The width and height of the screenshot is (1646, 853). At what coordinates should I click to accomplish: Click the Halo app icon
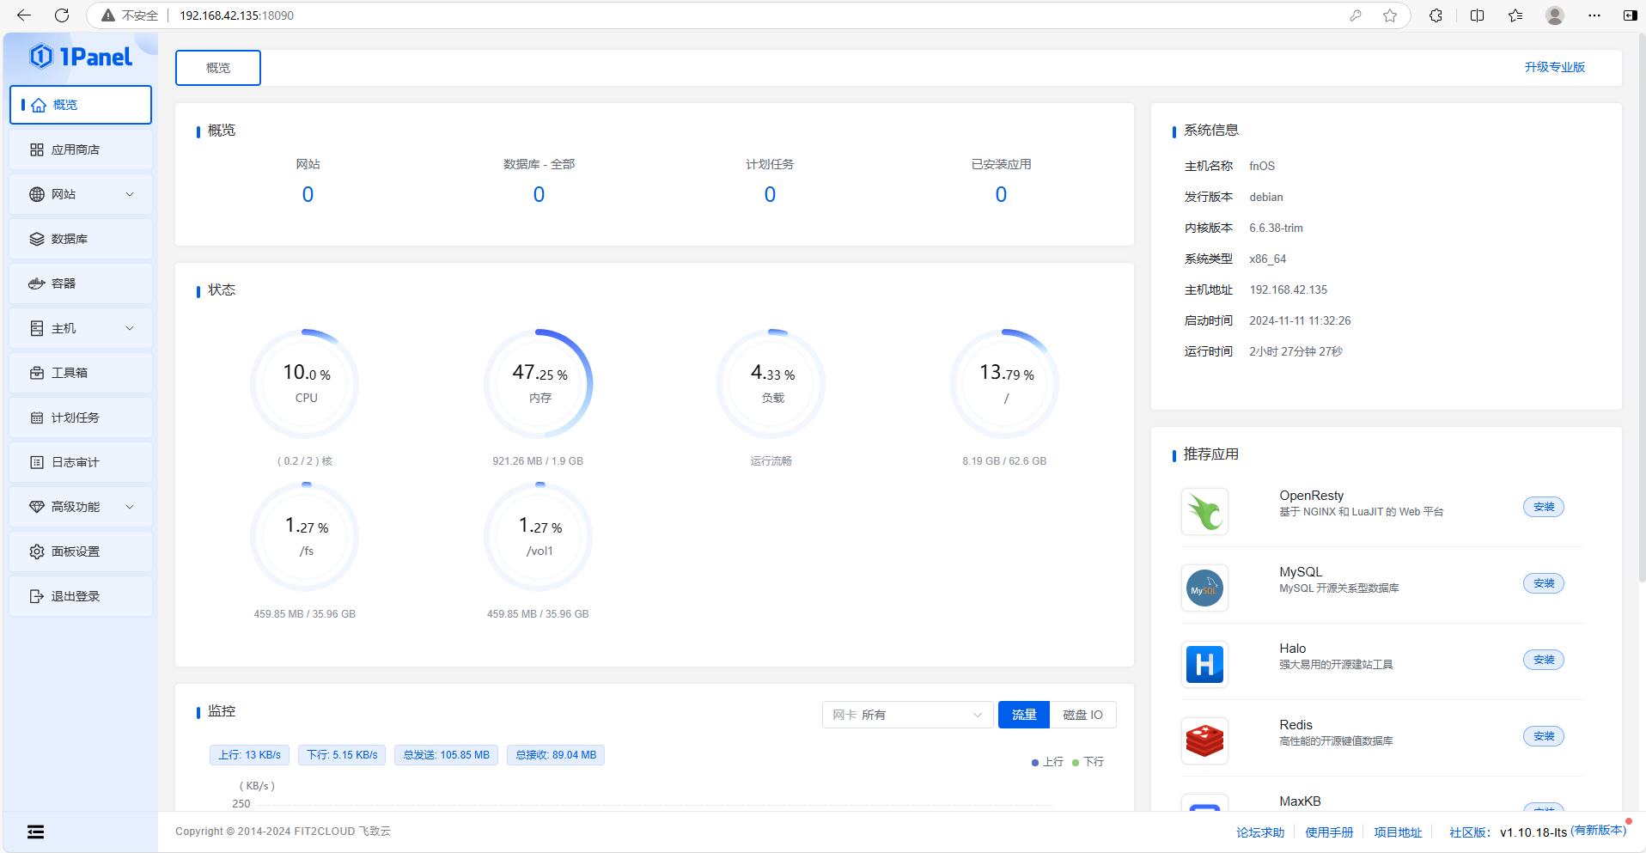tap(1204, 665)
